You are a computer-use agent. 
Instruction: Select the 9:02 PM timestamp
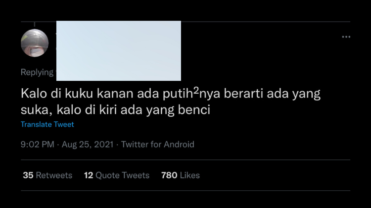tap(38, 144)
